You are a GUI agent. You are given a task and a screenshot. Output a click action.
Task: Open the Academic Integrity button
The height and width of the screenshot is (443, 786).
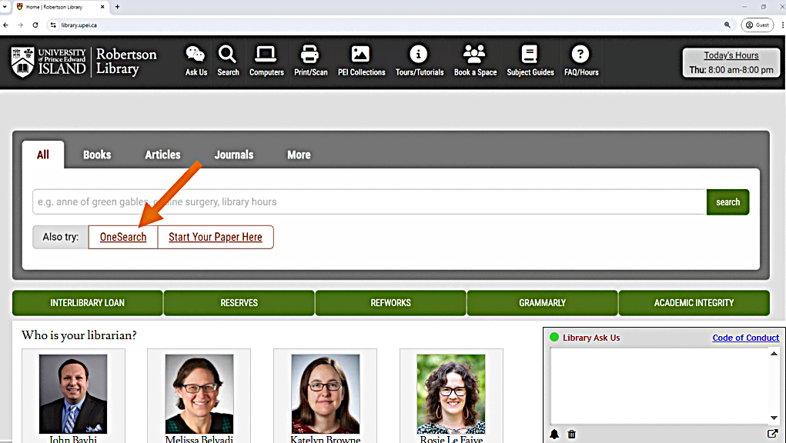pyautogui.click(x=694, y=303)
